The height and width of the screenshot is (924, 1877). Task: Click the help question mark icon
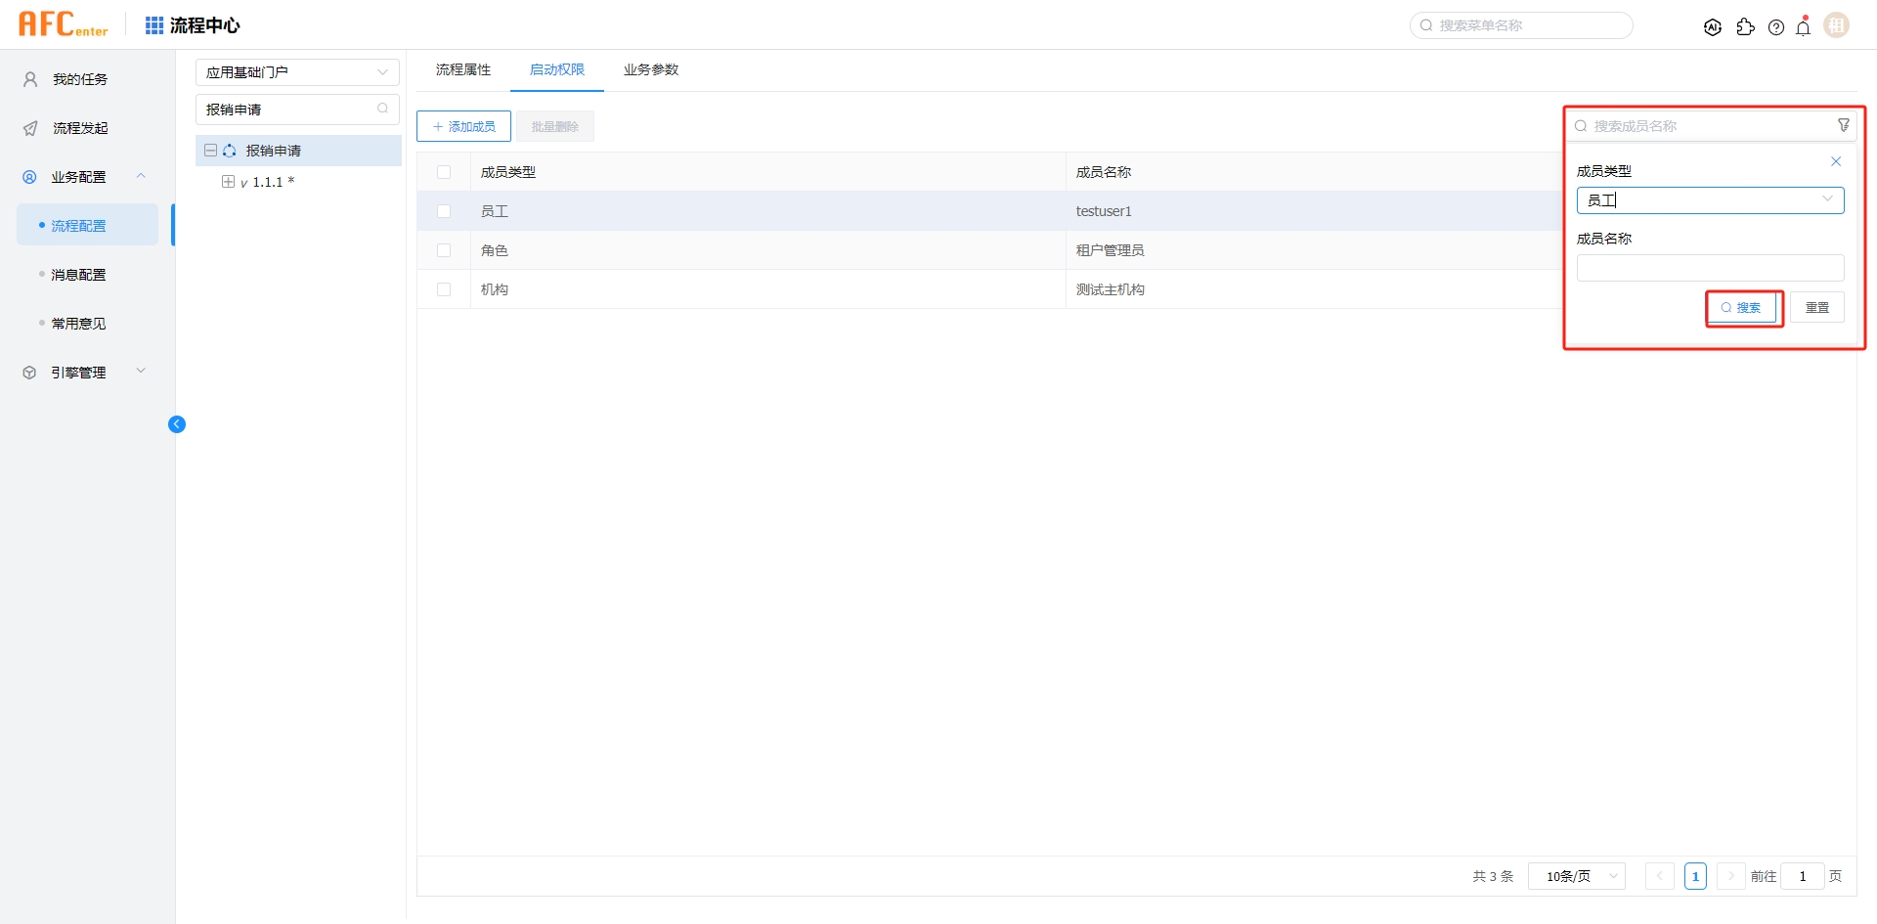[x=1776, y=27]
